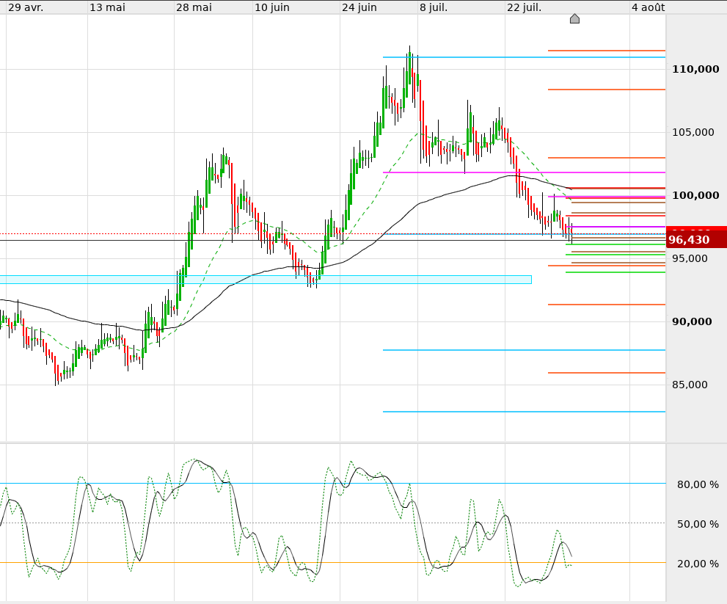Screen dimensions: 727x604
Task: Click the lowest cyan line below 85,000
Action: (x=524, y=412)
